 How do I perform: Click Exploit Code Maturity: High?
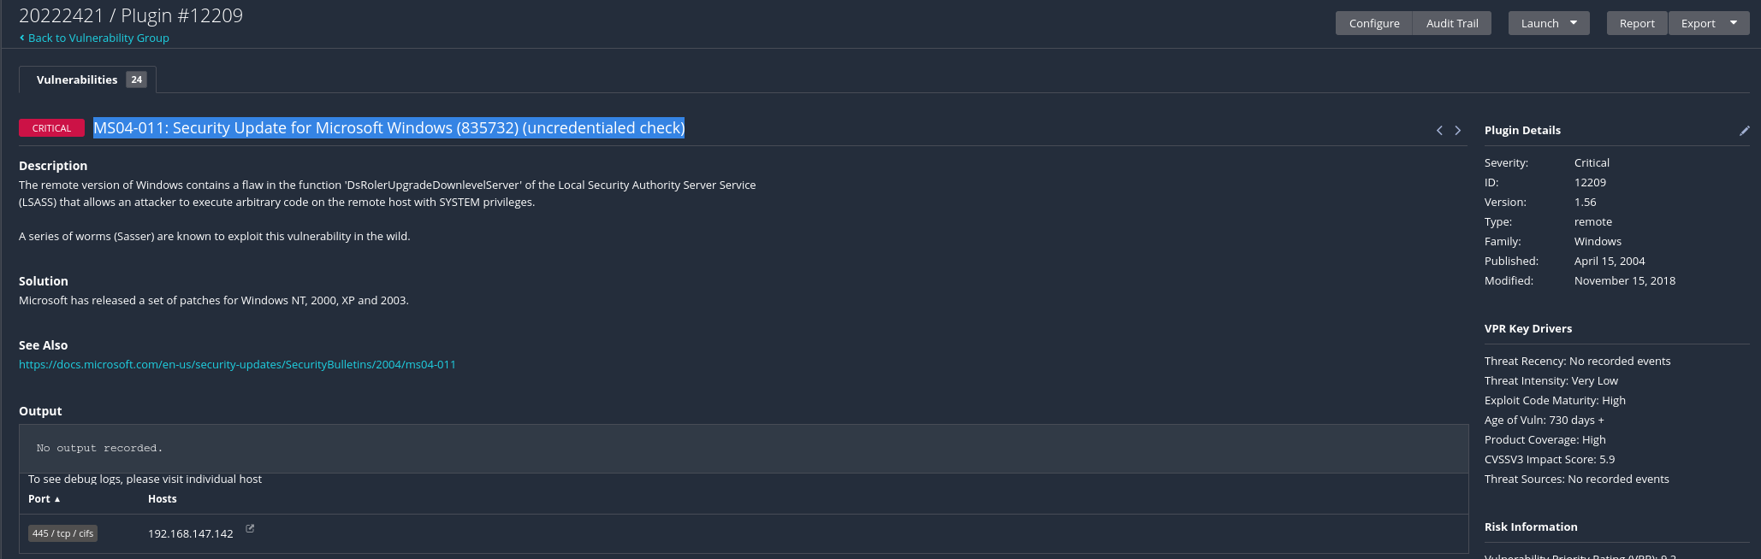(1555, 400)
